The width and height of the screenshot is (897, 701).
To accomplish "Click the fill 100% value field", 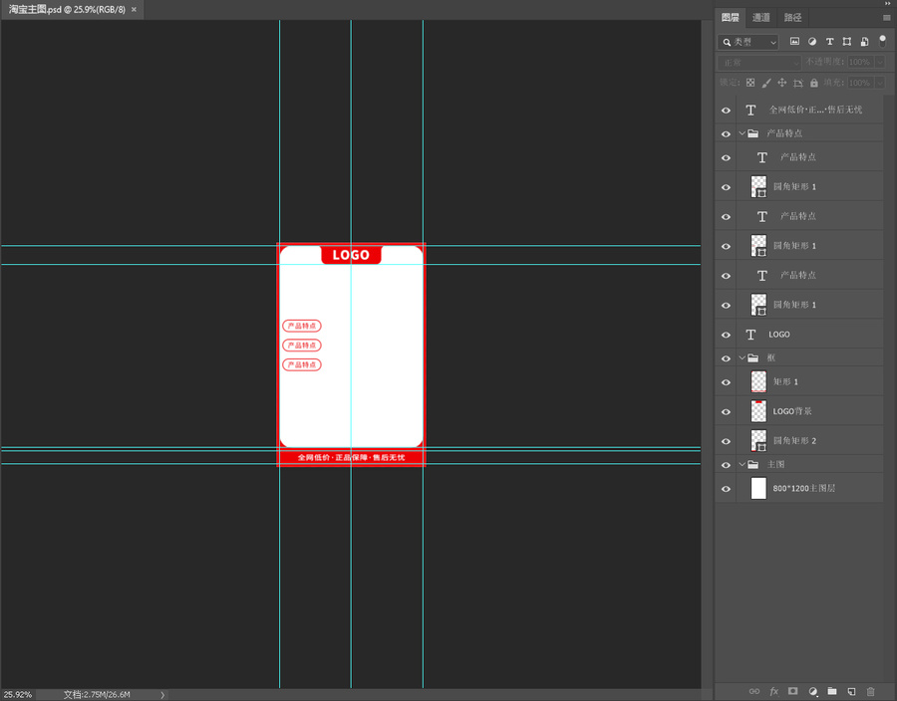I will (860, 83).
